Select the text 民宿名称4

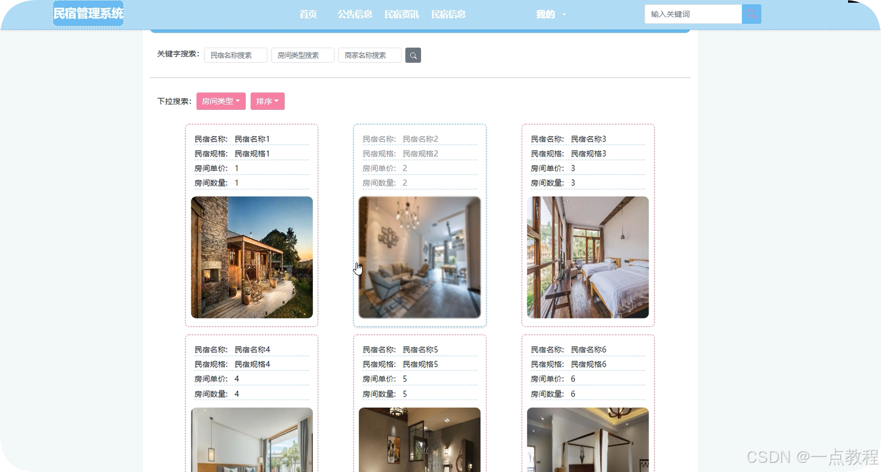[252, 350]
